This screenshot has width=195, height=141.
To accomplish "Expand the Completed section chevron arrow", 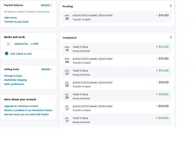I will pos(171,37).
